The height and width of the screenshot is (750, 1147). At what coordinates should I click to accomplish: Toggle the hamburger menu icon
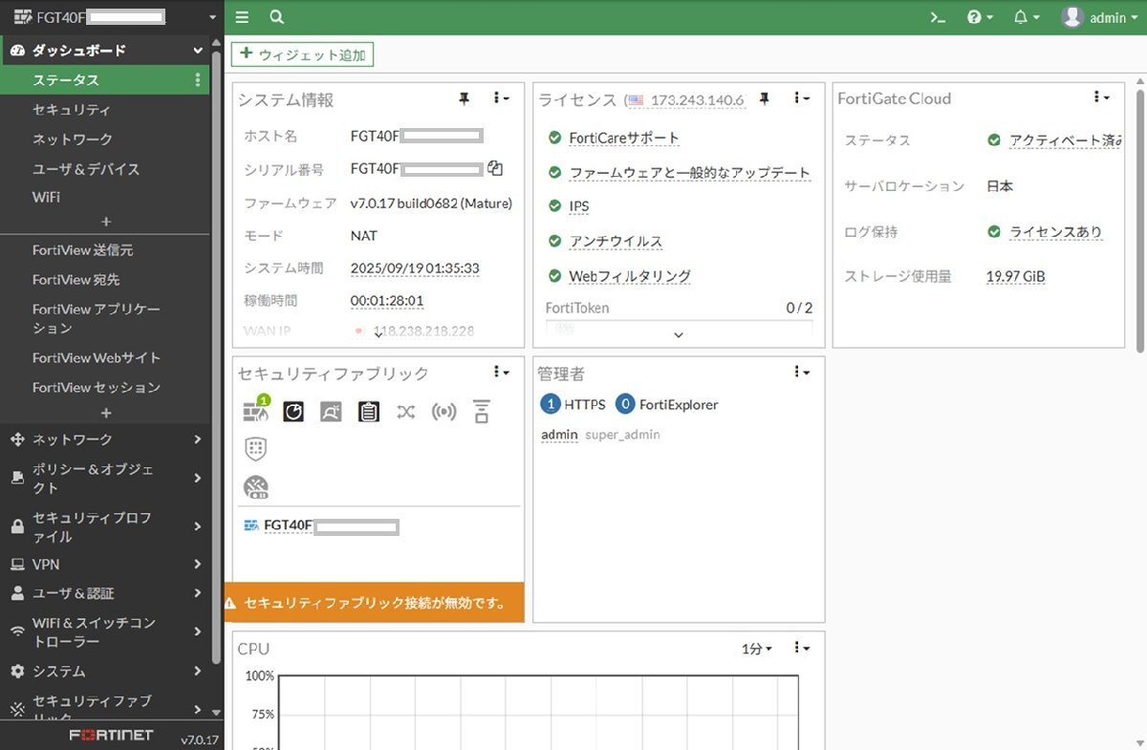tap(242, 17)
